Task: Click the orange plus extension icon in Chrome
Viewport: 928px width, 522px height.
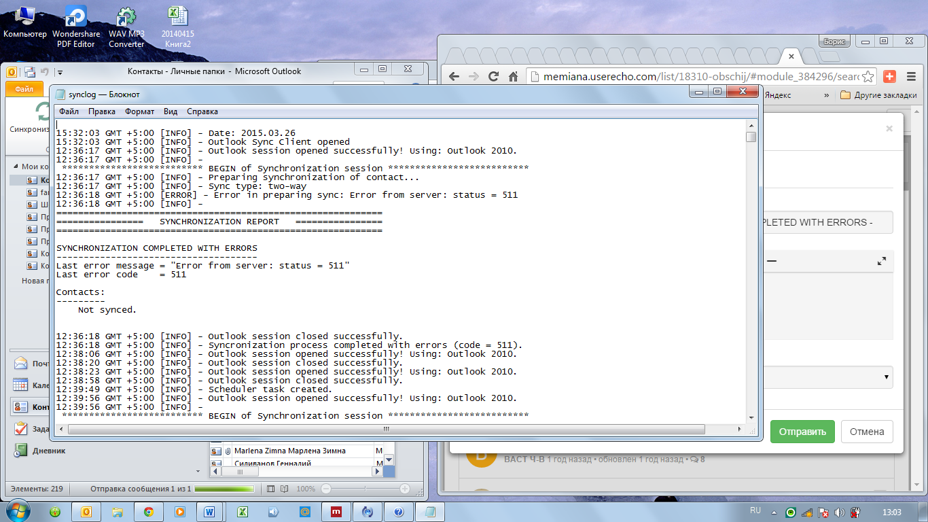Action: click(x=889, y=76)
